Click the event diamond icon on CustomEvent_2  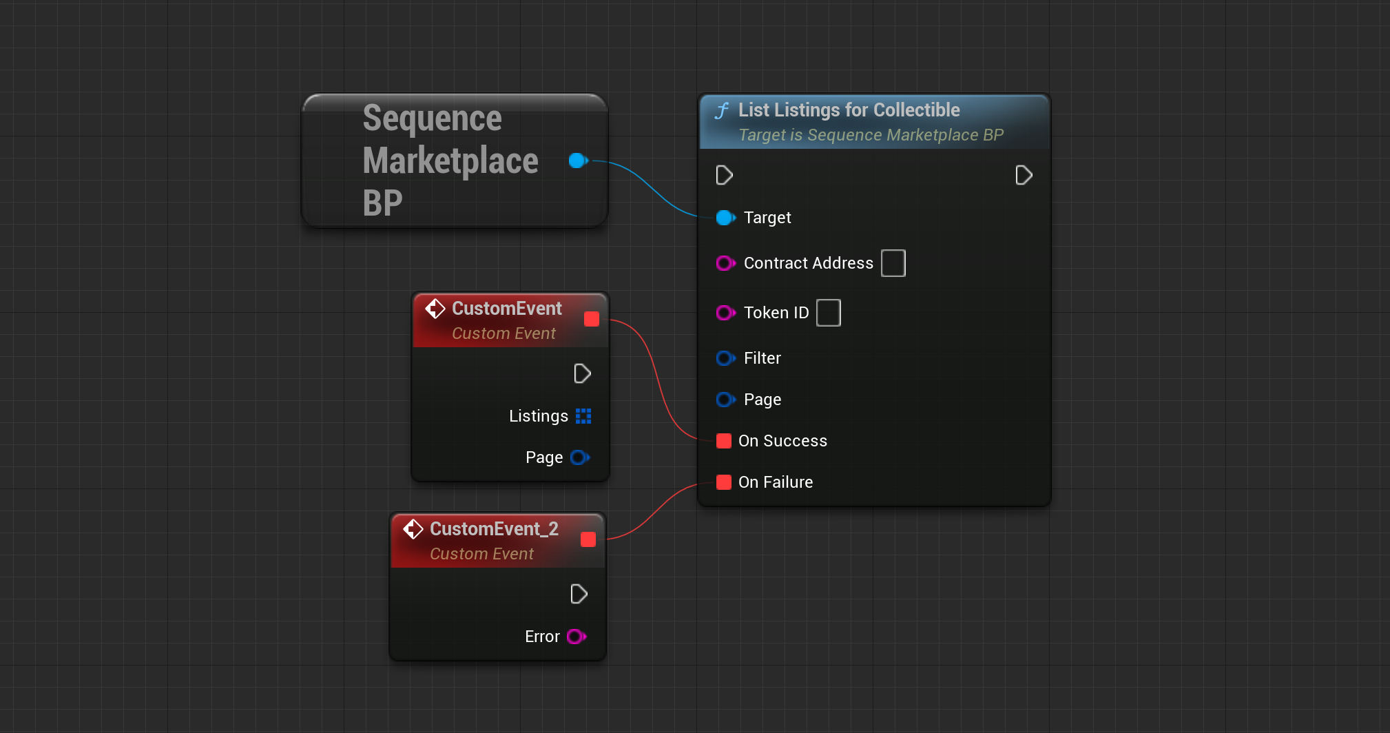pos(413,529)
